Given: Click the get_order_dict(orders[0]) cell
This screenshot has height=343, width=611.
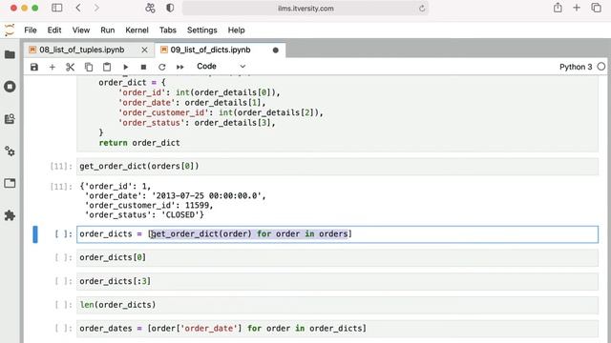Looking at the screenshot, I should (x=337, y=167).
